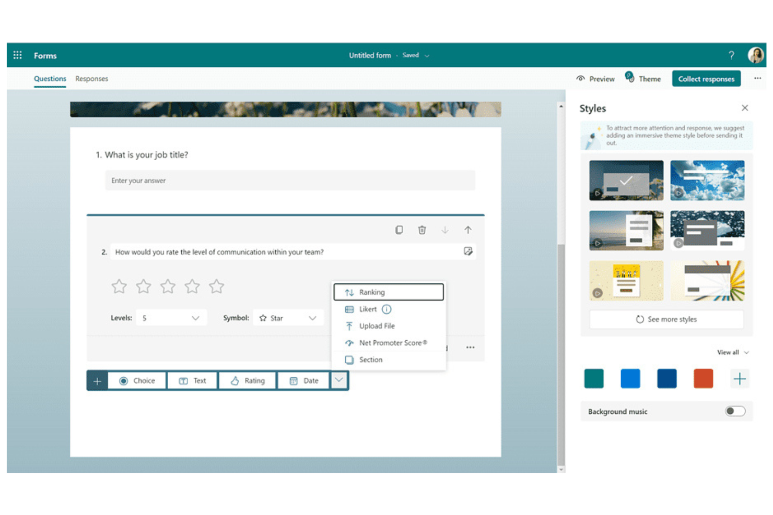Insert media via the image icon on question 2
773x515 pixels.
(469, 251)
